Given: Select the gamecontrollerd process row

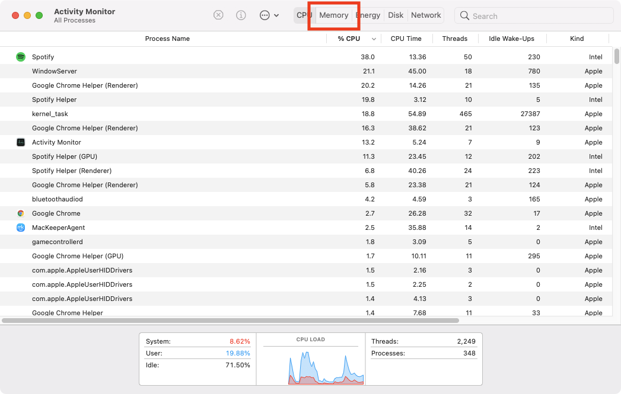Looking at the screenshot, I should click(x=307, y=242).
